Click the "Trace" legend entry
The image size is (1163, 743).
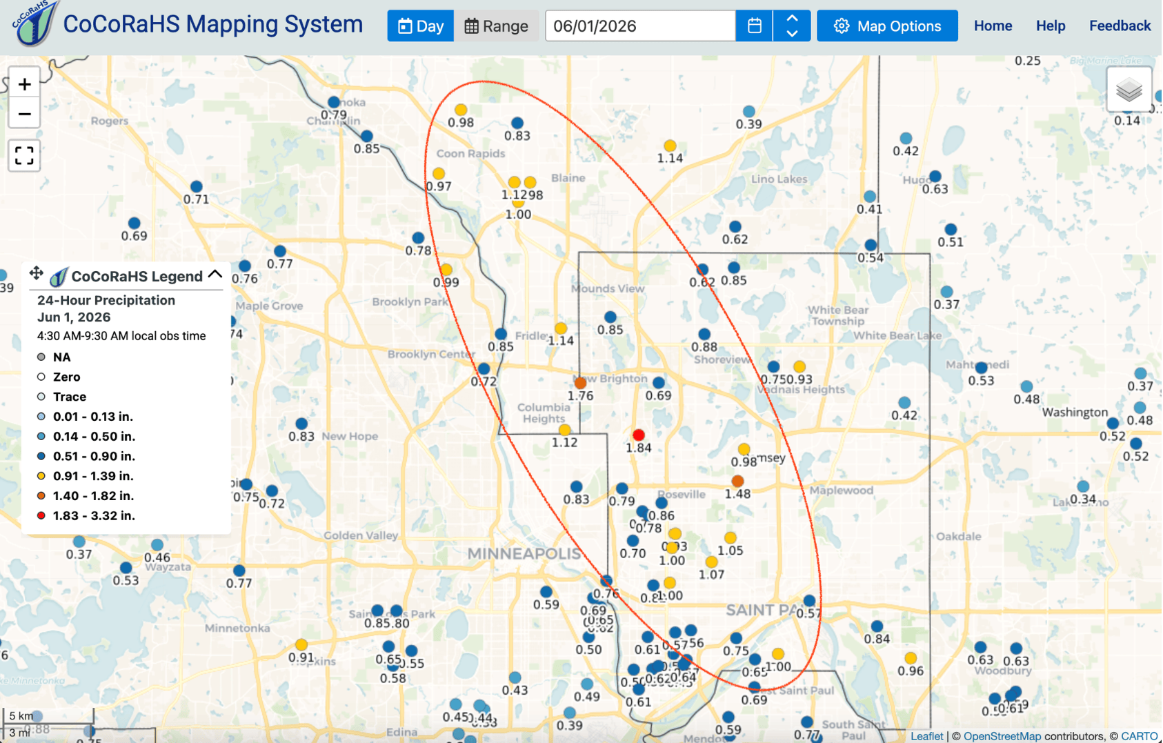pos(70,397)
